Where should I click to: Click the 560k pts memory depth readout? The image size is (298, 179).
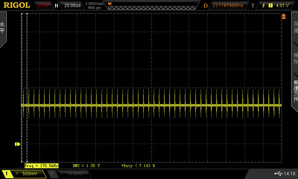tap(94, 8)
